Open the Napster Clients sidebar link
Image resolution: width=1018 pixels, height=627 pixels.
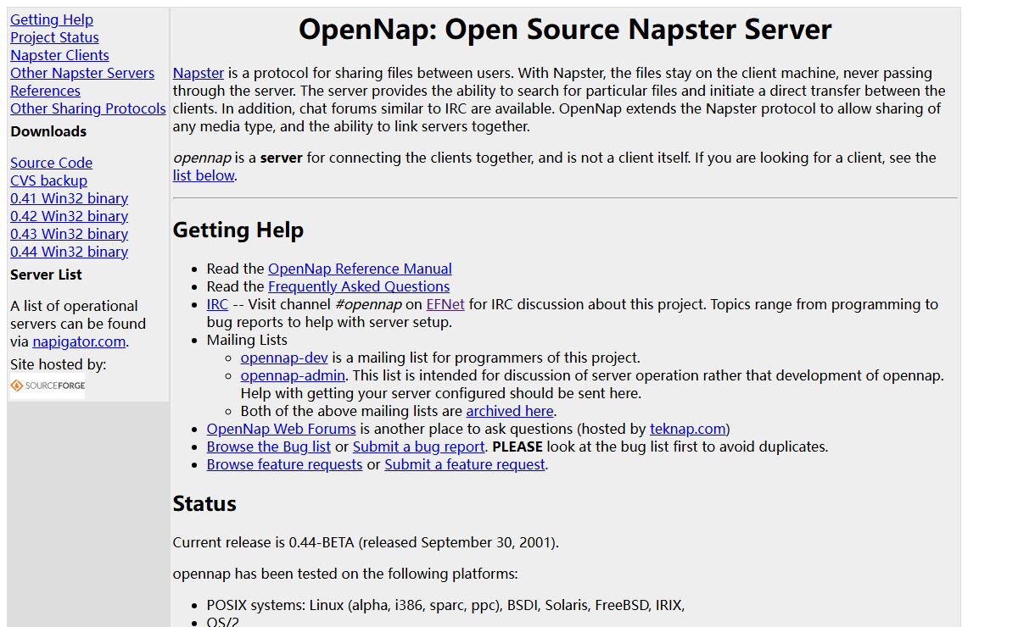(59, 55)
